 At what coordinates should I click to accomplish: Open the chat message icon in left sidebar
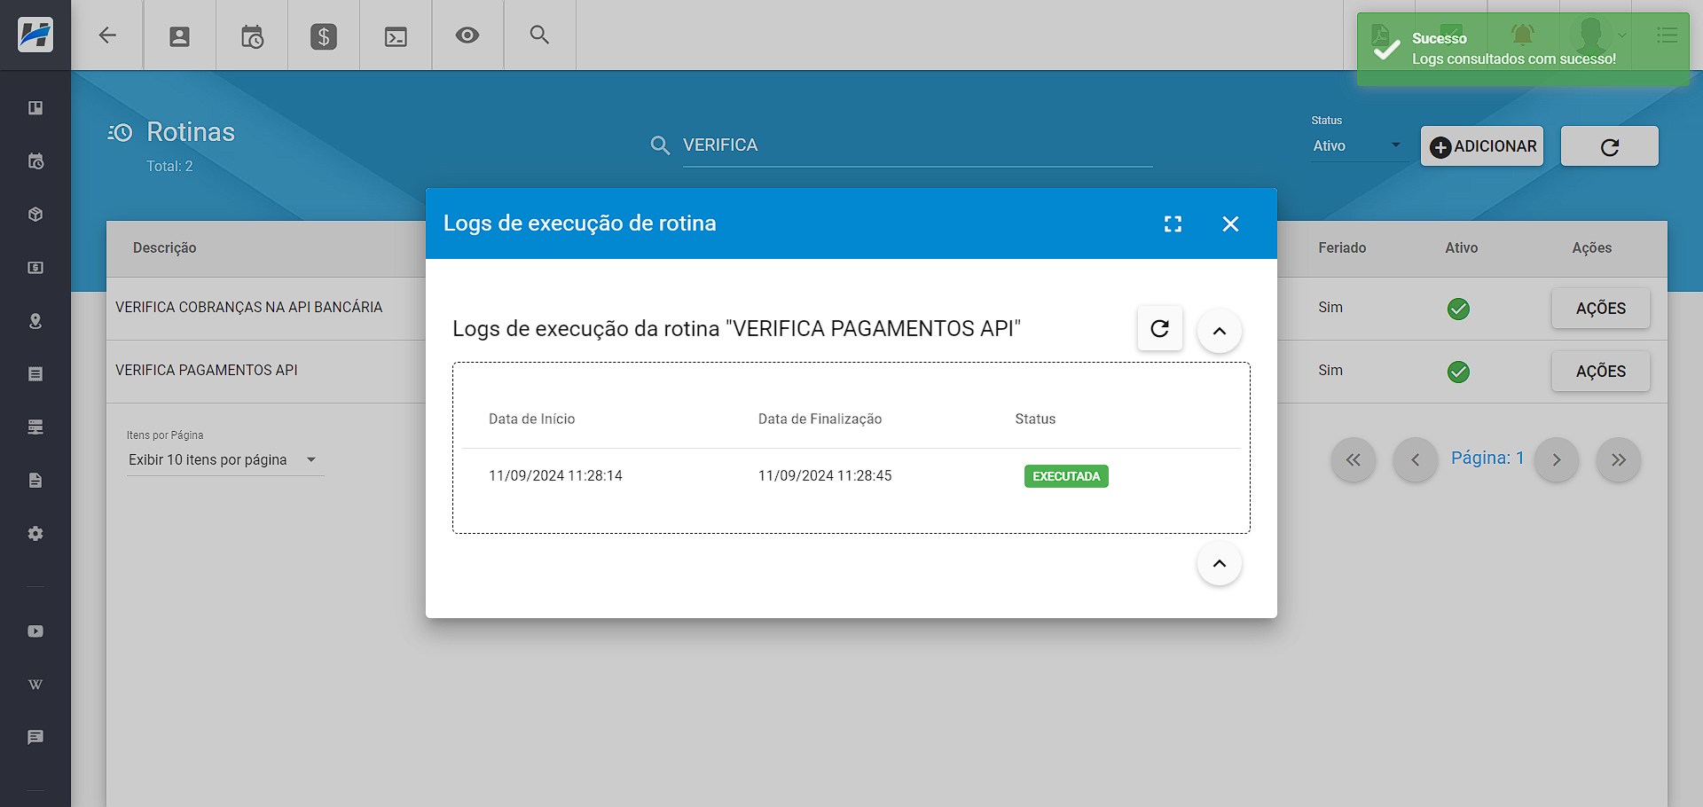pyautogui.click(x=35, y=738)
